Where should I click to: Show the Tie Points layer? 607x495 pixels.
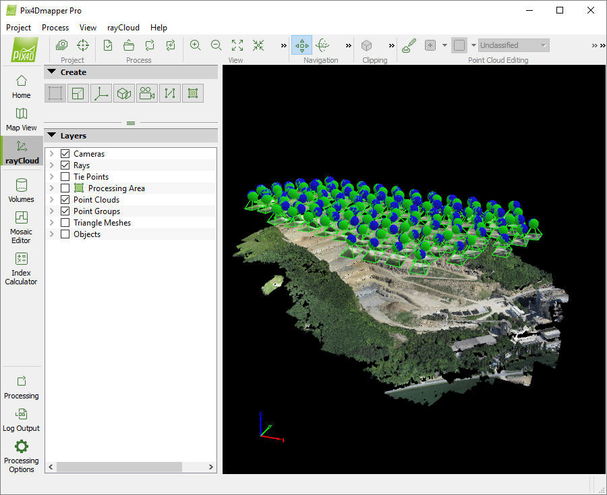coord(64,176)
